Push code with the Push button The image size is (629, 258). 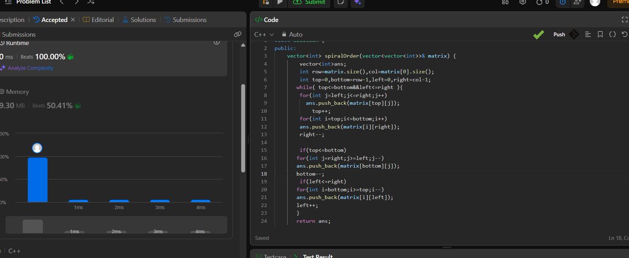[x=559, y=34]
